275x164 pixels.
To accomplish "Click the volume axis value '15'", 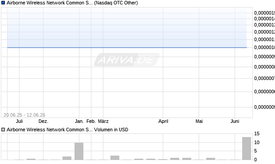I will 257,134.
